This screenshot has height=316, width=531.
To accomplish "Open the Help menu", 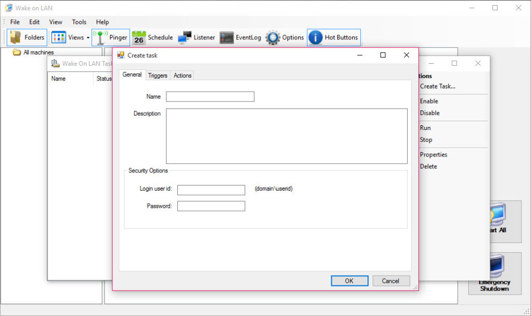I will point(102,22).
